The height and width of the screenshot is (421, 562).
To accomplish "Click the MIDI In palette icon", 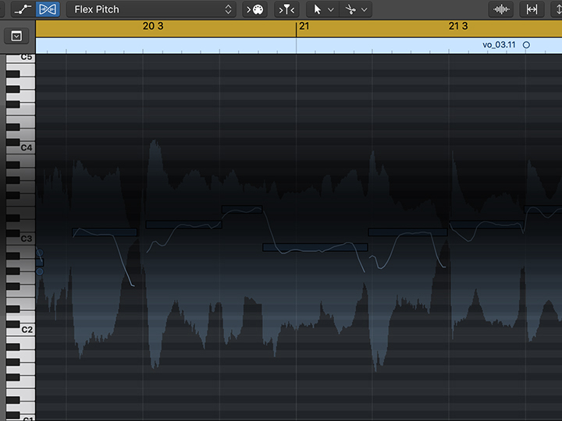I will (254, 9).
